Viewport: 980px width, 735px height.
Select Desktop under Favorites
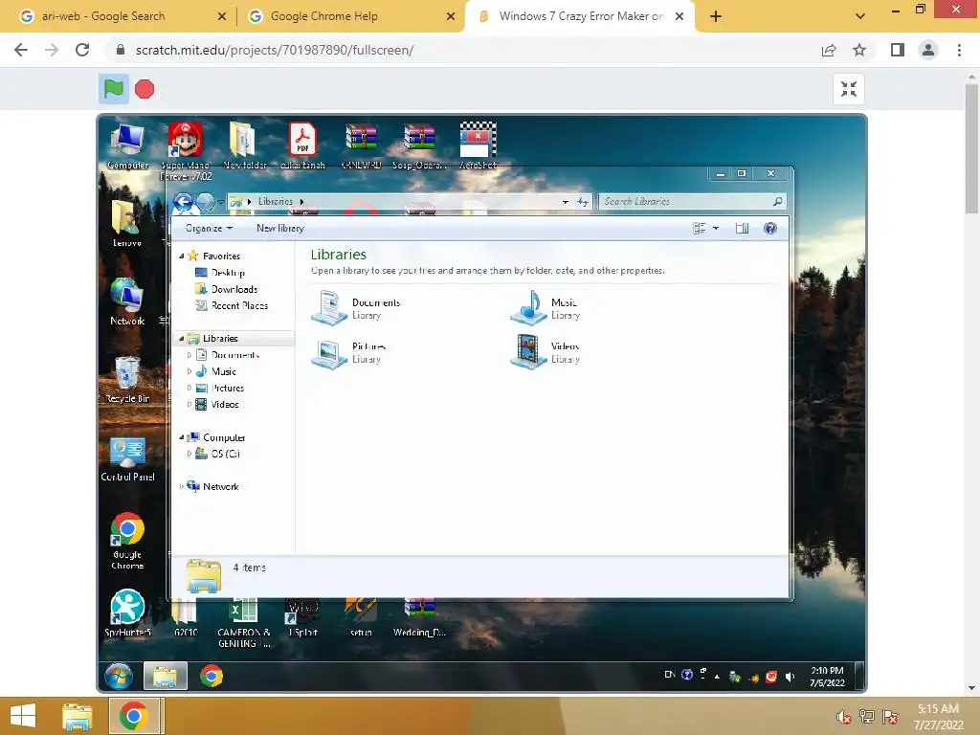pos(220,273)
